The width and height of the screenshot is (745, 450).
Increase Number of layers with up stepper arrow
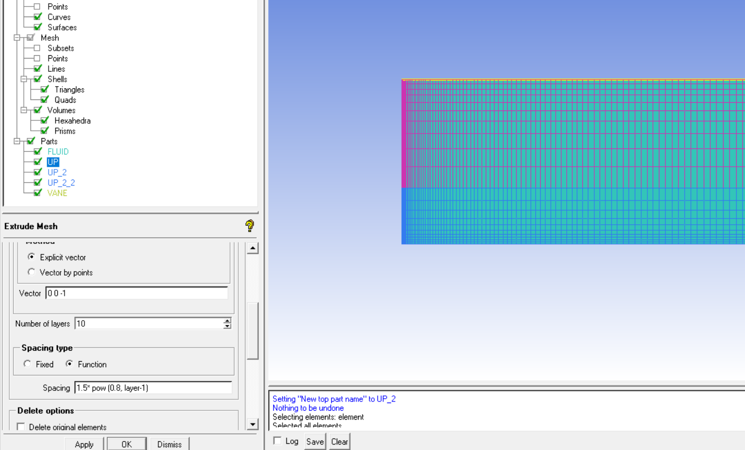pos(227,321)
